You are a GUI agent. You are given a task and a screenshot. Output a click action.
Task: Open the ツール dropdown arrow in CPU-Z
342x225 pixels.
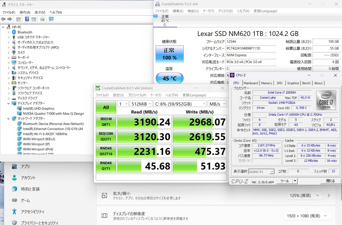295,181
